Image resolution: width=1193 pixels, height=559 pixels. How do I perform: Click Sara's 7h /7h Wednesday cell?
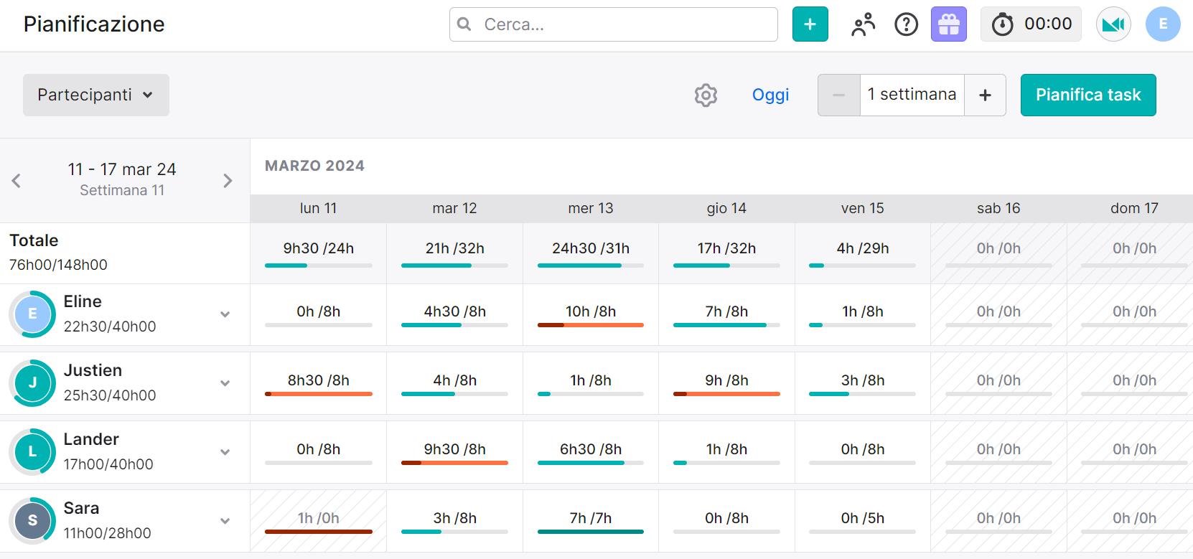pos(591,521)
